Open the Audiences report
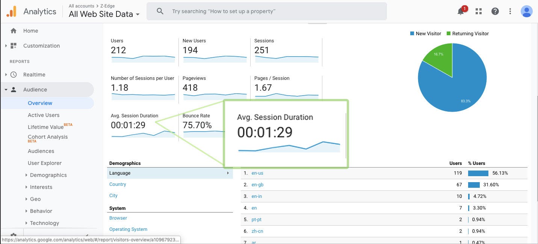Viewport: 538px width, 244px height. pyautogui.click(x=41, y=151)
